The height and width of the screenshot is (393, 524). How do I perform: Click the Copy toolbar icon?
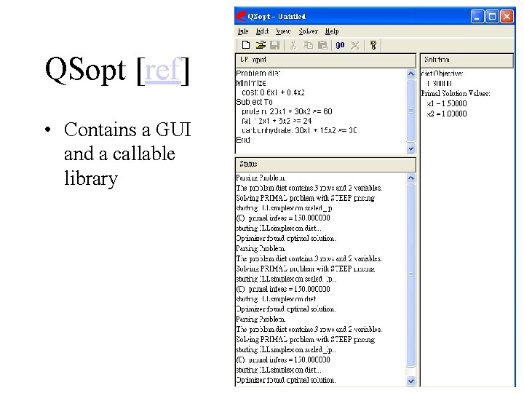pyautogui.click(x=308, y=45)
